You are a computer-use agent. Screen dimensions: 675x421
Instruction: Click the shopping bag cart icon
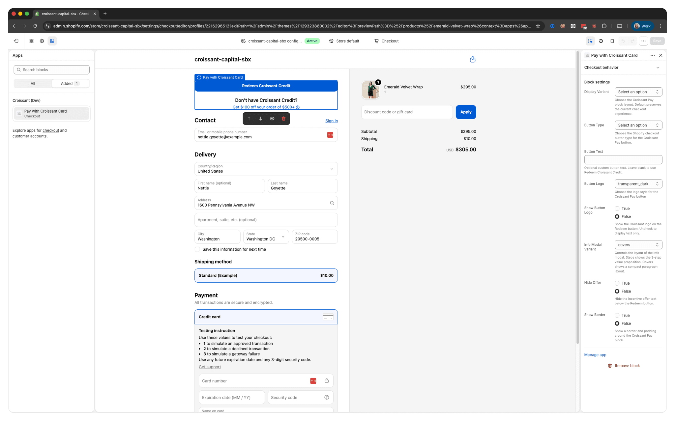(x=473, y=59)
